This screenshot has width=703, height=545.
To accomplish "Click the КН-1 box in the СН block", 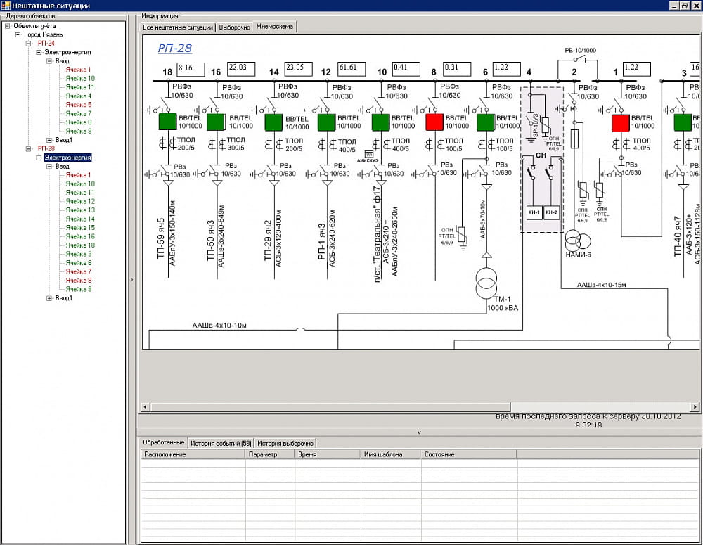I will 533,212.
